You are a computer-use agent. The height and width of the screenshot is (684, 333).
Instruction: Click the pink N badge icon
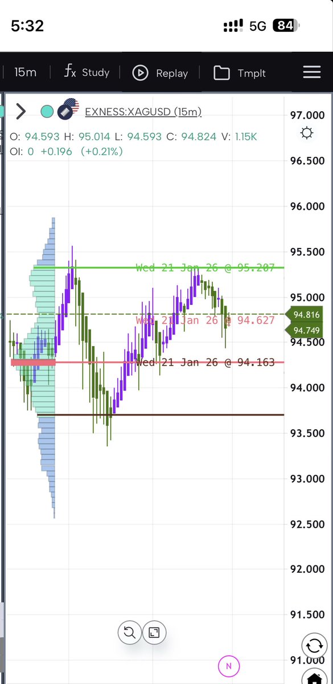[x=229, y=665]
